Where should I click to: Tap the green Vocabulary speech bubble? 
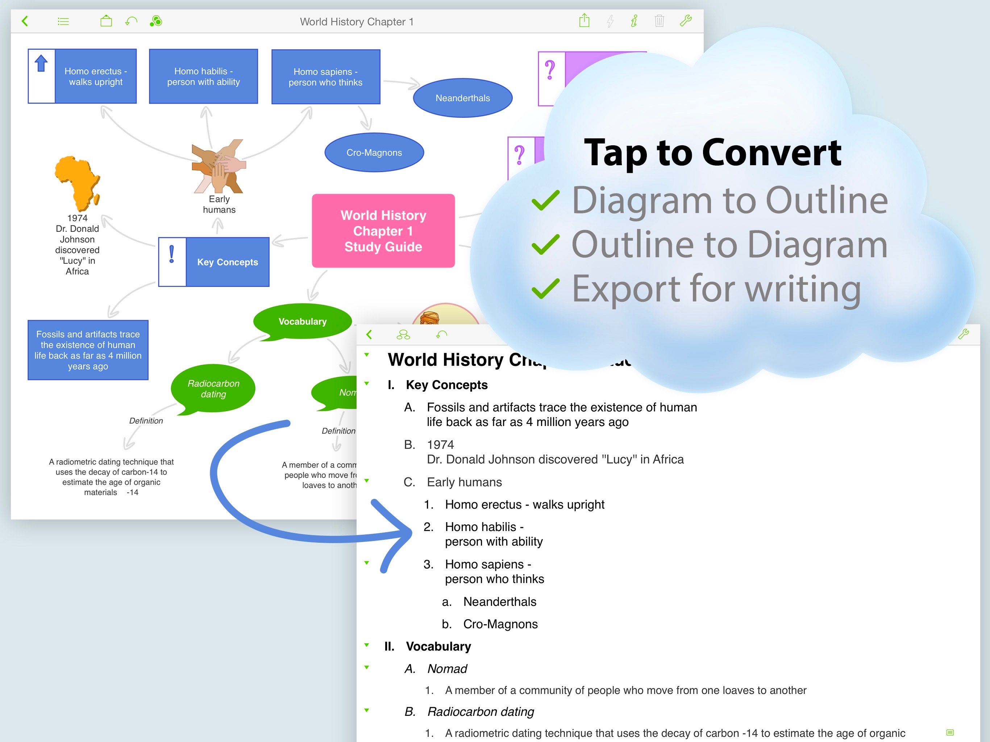tap(303, 321)
